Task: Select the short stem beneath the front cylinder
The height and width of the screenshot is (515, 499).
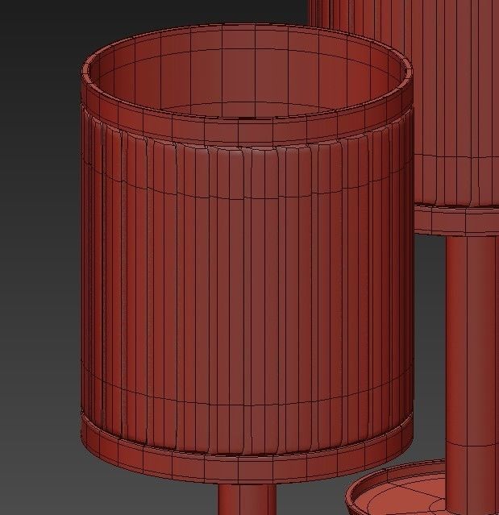Action: coord(247,499)
